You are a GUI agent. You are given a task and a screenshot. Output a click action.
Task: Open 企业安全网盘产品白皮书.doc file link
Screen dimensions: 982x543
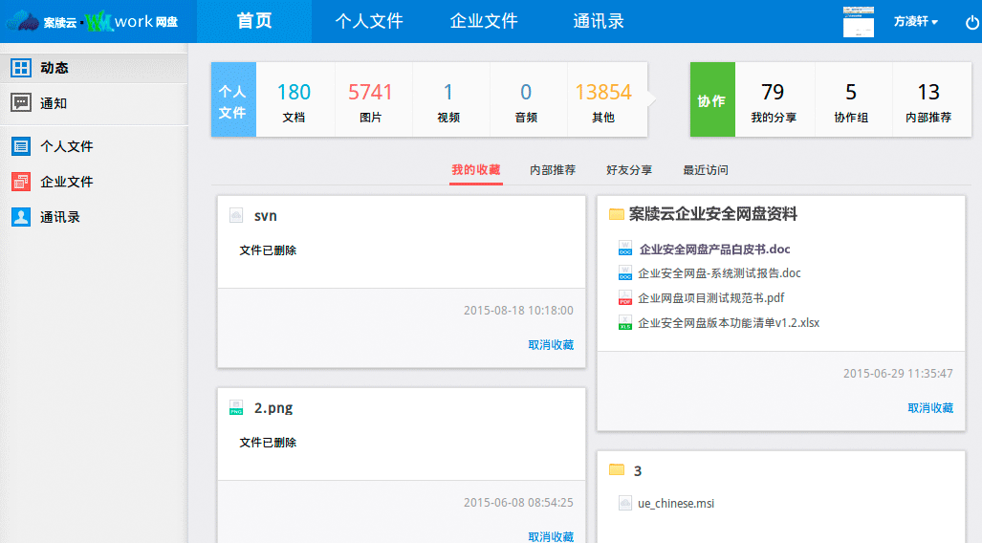point(714,250)
